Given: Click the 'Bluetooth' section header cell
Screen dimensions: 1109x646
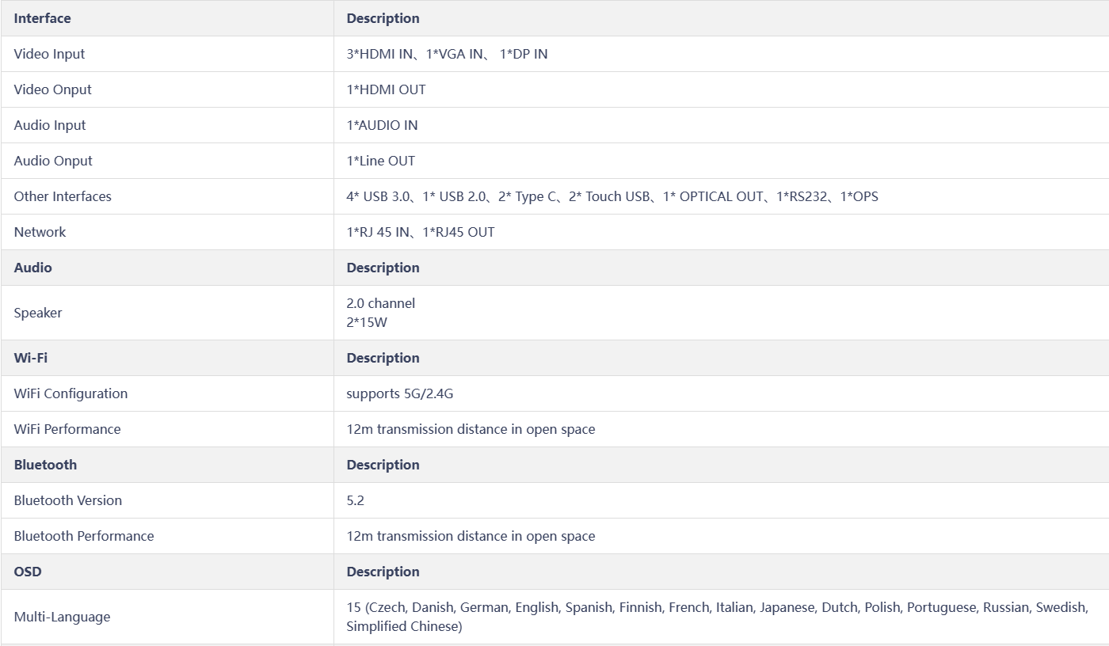Looking at the screenshot, I should click(x=167, y=465).
